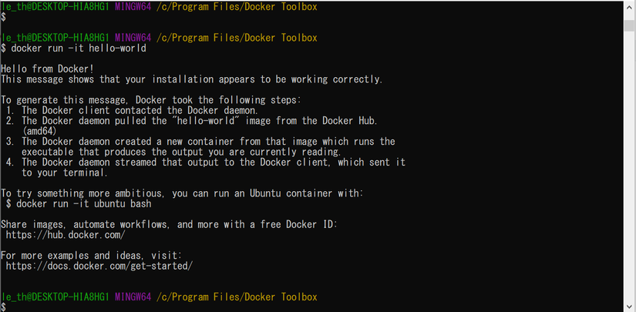
Task: Click the vertical scrollbar thumb
Action: pos(629,24)
